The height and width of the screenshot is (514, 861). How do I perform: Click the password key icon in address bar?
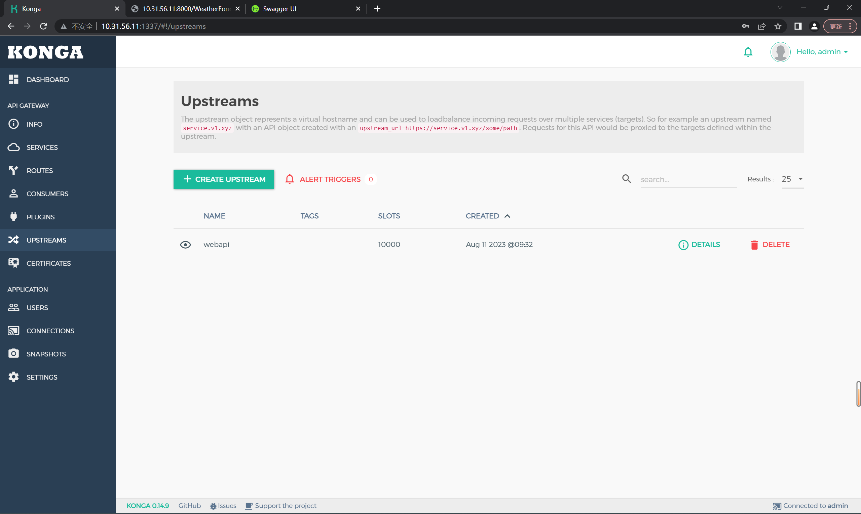[745, 26]
